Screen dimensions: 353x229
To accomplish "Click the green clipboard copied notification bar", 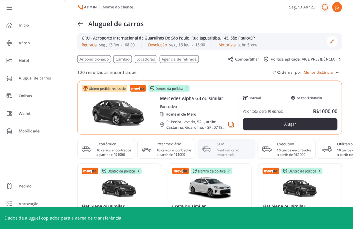I will [176, 218].
